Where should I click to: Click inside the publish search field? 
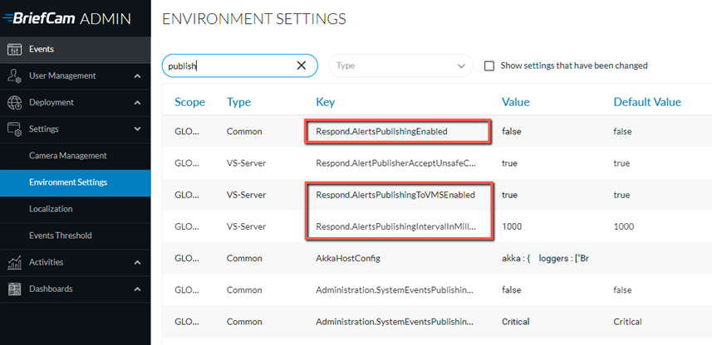[x=229, y=66]
